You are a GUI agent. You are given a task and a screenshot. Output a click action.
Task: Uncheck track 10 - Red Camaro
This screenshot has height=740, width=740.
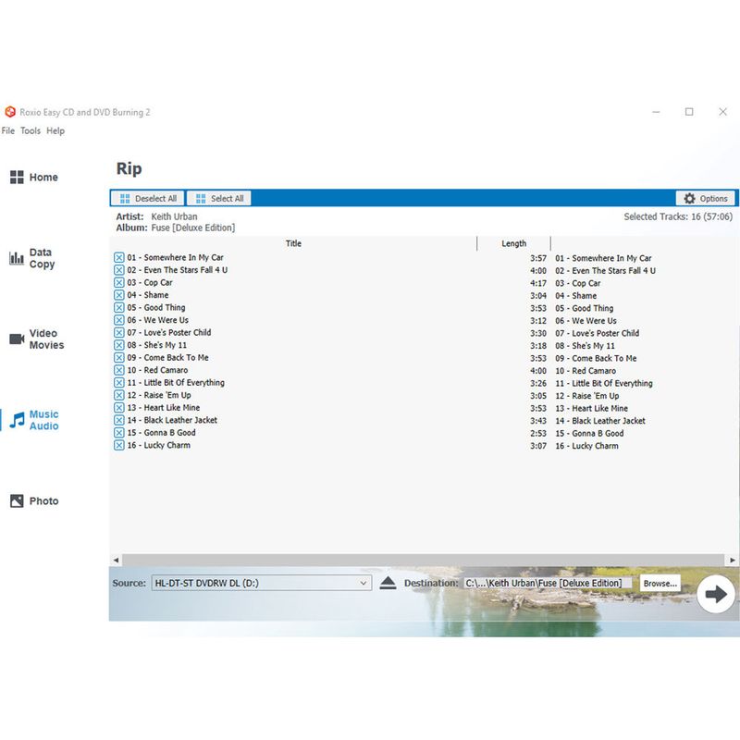pos(119,370)
